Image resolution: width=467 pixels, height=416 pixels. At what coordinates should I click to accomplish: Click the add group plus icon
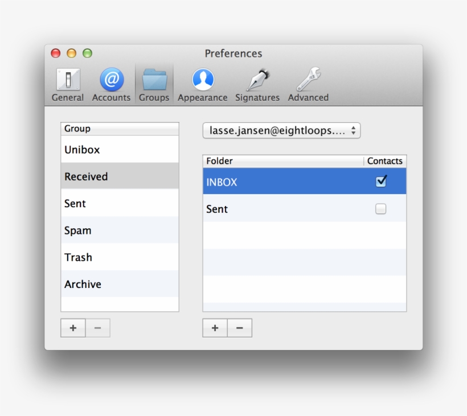(73, 328)
